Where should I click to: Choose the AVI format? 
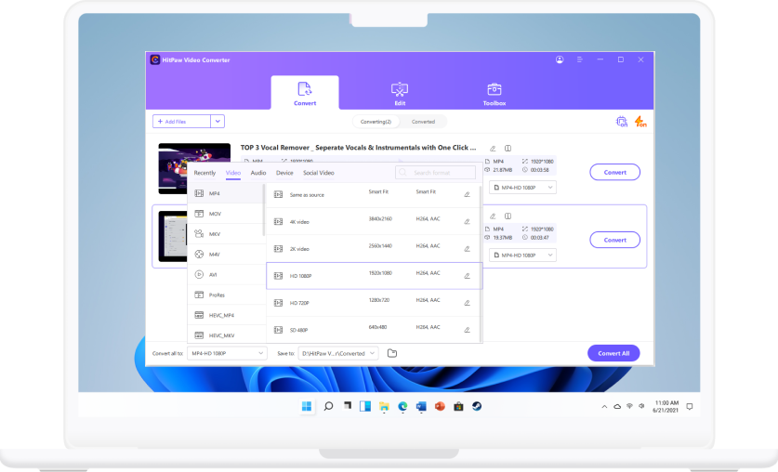(226, 275)
